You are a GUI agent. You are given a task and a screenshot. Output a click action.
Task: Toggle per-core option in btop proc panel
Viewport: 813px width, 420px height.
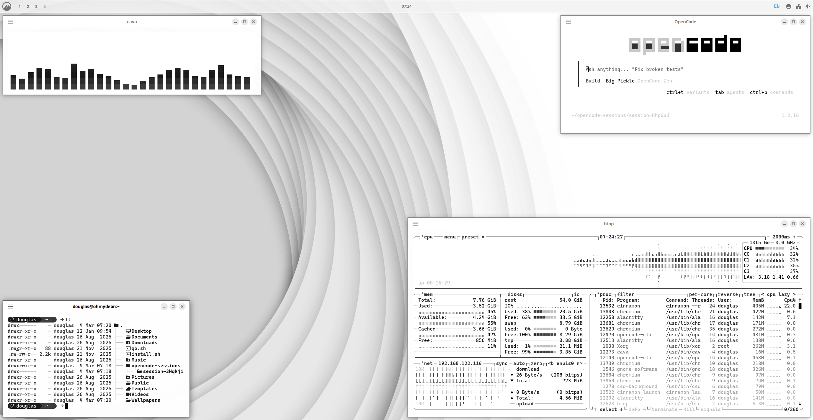[700, 294]
